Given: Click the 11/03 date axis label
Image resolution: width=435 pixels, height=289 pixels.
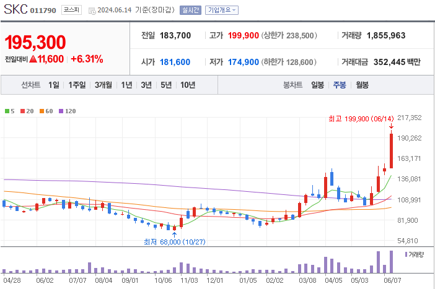Looking at the screenshot, I should 189,280.
